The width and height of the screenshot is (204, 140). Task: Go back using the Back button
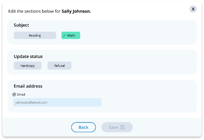click(84, 127)
